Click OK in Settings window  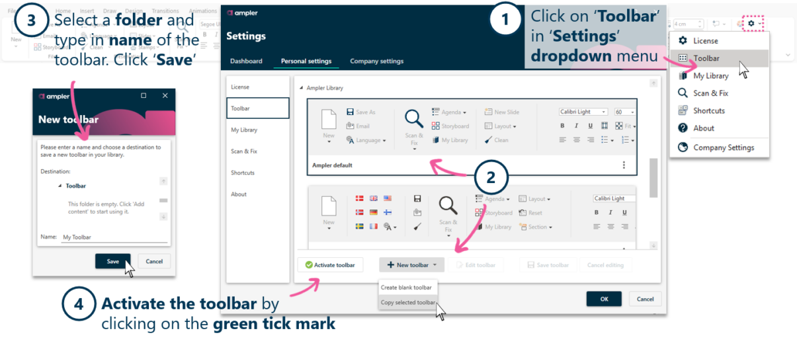pyautogui.click(x=604, y=299)
